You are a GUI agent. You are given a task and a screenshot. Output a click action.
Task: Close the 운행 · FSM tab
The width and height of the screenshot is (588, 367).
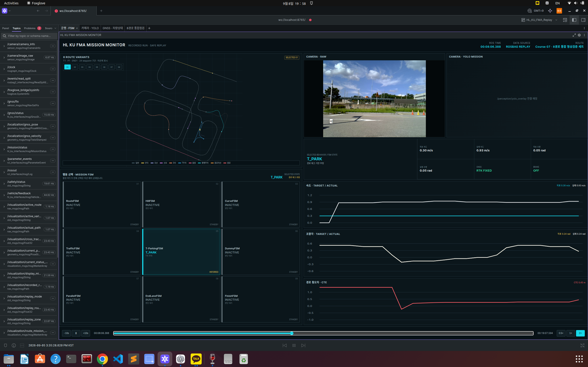coord(77,28)
